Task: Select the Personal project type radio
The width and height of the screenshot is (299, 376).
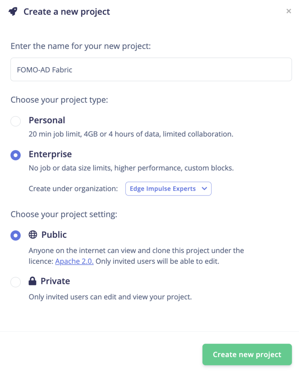Action: click(x=15, y=121)
